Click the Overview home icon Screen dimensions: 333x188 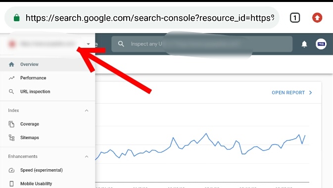11,64
